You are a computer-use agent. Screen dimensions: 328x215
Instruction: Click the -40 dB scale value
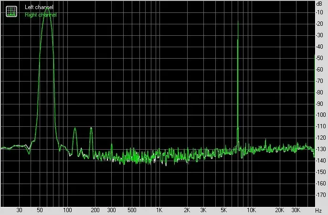[319, 47]
